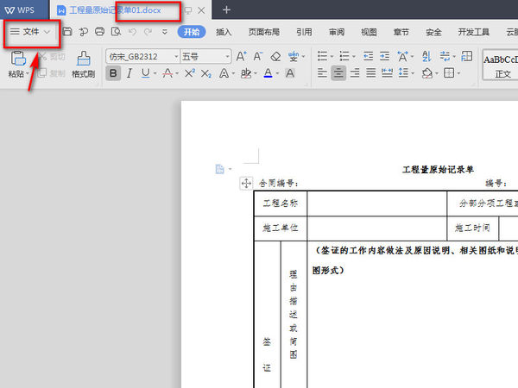Image resolution: width=518 pixels, height=388 pixels.
Task: Open the 页面布局 tab
Action: click(264, 32)
